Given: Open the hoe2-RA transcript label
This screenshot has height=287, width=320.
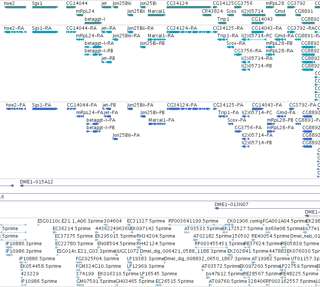Looking at the screenshot, I should (14, 28).
